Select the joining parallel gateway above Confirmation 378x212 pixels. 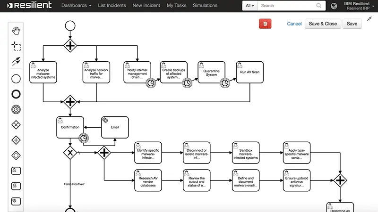click(x=70, y=102)
